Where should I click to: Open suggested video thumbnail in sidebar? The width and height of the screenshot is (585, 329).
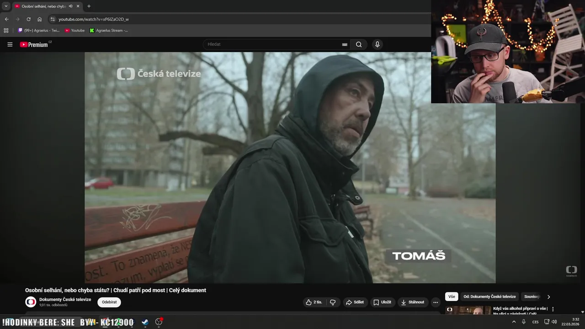tap(468, 310)
